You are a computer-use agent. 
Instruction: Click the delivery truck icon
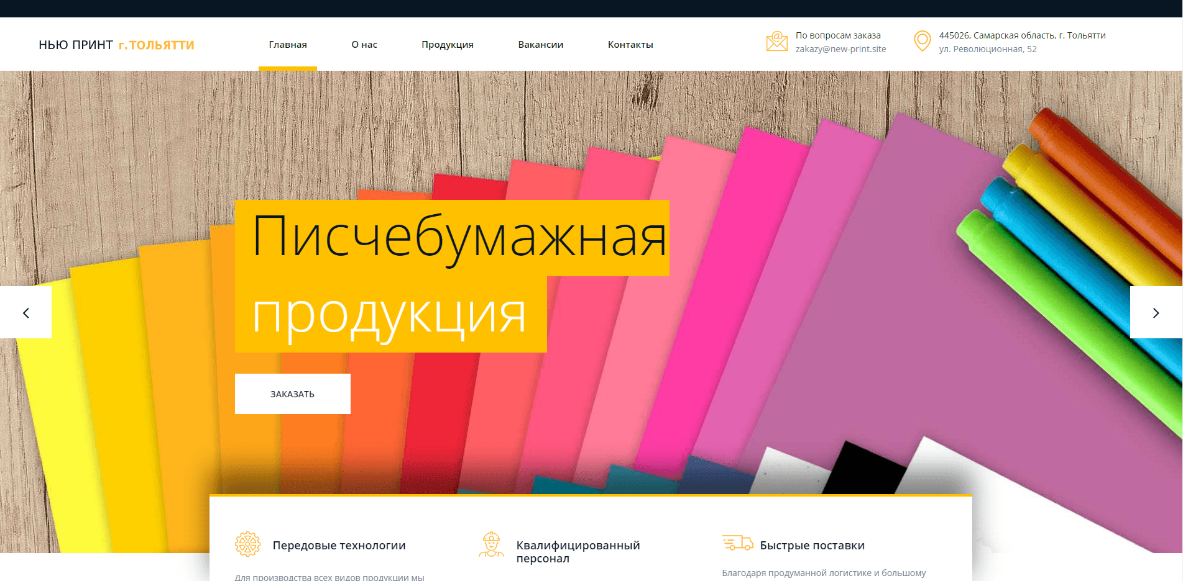(737, 543)
